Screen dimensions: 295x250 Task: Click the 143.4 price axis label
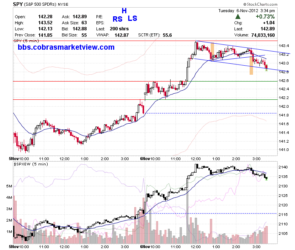pyautogui.click(x=284, y=46)
